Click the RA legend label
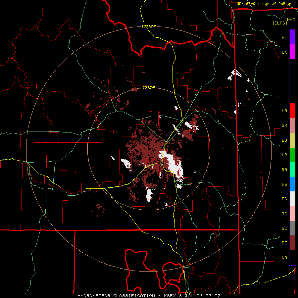The width and height of the screenshot is (298, 298). click(284, 170)
